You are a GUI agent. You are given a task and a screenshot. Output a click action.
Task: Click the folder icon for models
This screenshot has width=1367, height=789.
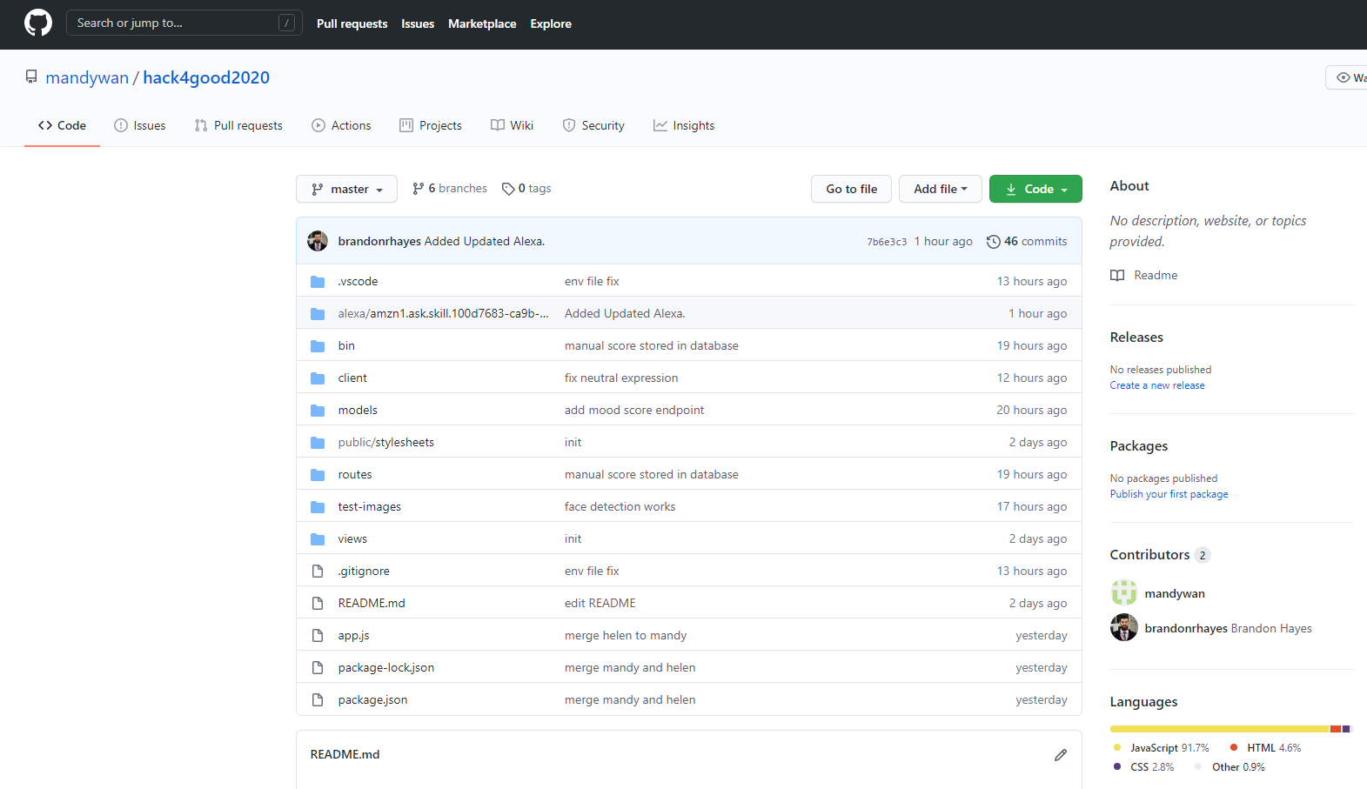coord(318,410)
